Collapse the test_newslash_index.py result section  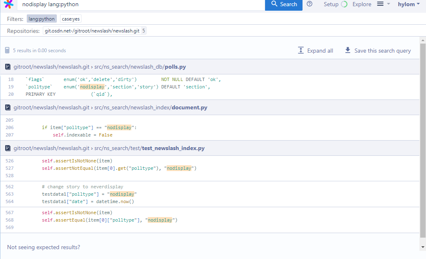[x=7, y=148]
